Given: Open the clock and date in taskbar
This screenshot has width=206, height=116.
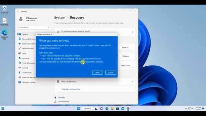Looking at the screenshot, I should [198, 109].
